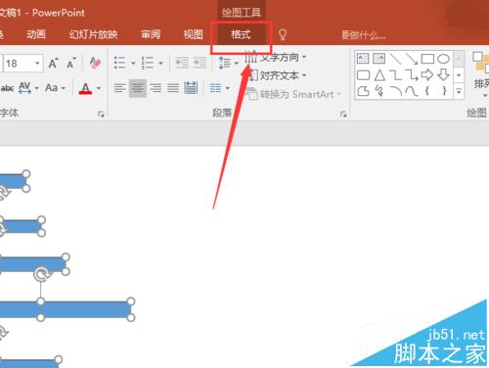
Task: Switch to 动画 animations tab
Action: (x=36, y=34)
